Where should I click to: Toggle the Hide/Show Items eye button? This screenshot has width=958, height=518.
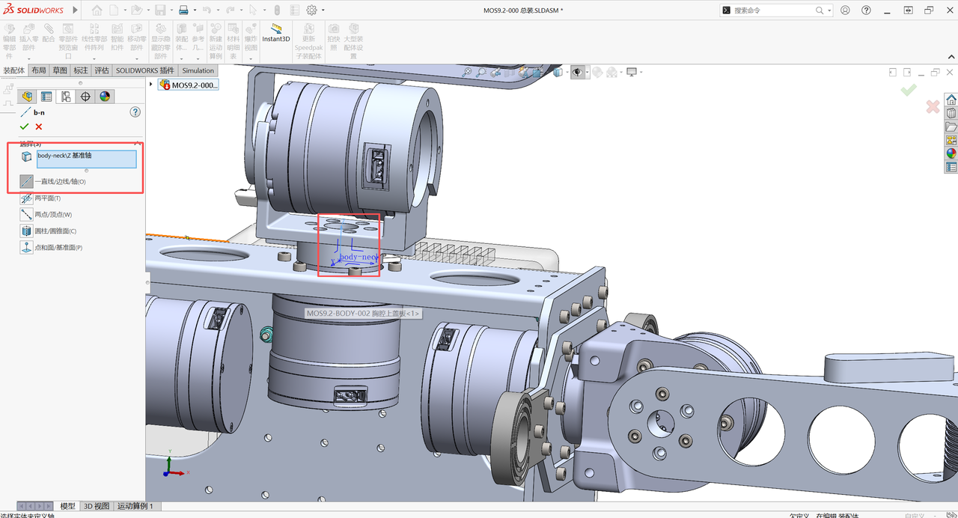click(x=577, y=73)
